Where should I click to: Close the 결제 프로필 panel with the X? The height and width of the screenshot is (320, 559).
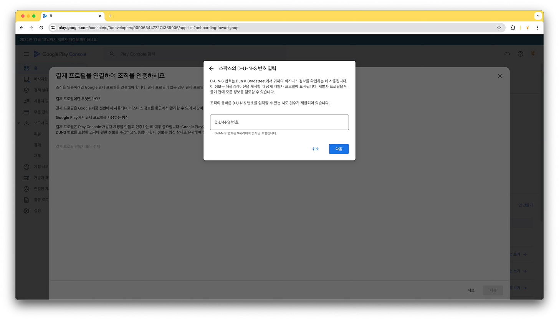point(499,76)
